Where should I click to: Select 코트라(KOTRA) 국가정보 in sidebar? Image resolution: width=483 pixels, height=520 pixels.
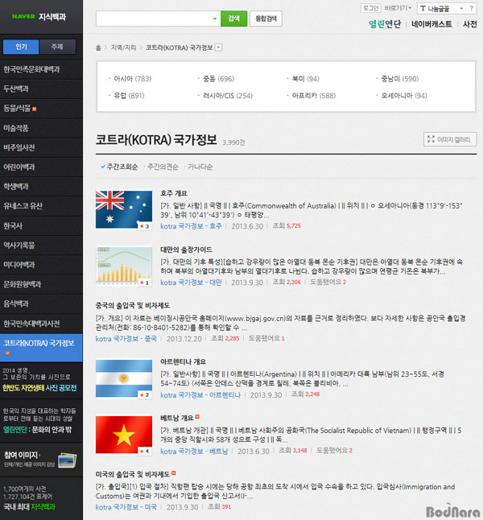[41, 348]
